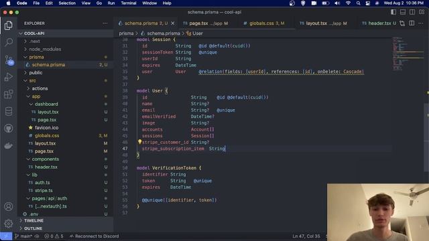This screenshot has width=429, height=241.
Task: Toggle primary sidebar layout icon
Action: click(x=393, y=12)
